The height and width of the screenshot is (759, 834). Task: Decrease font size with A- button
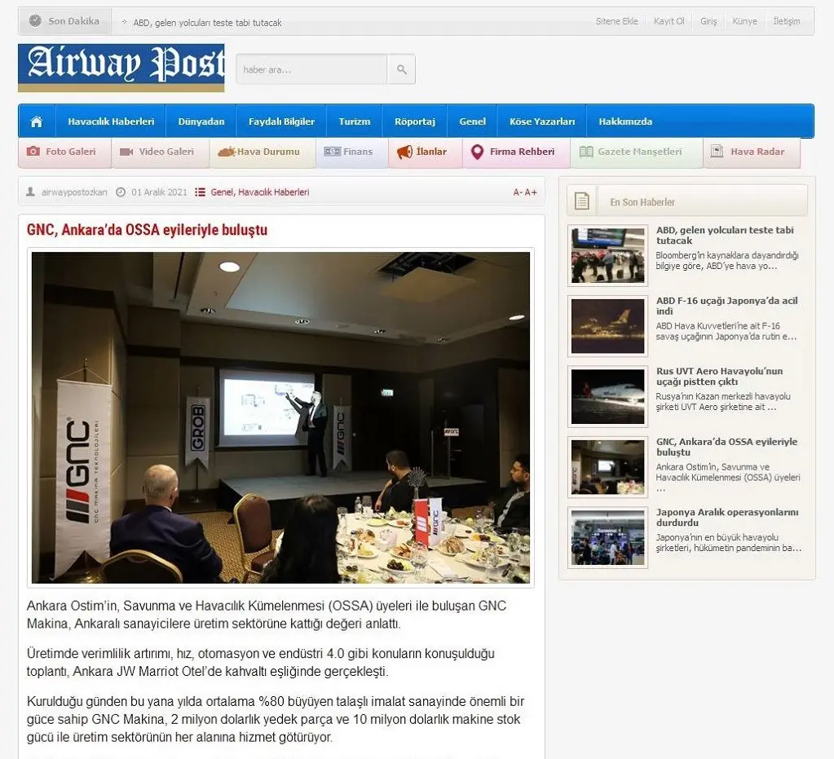518,192
